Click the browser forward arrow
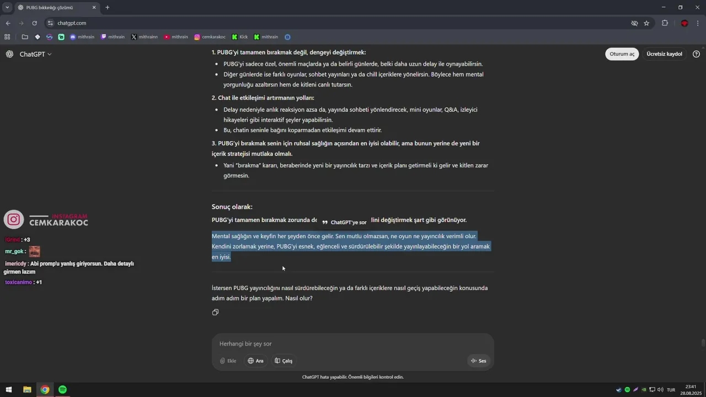Image resolution: width=706 pixels, height=397 pixels. click(x=21, y=23)
